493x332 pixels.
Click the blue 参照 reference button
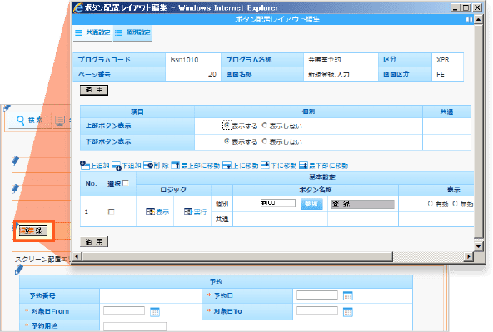(311, 204)
